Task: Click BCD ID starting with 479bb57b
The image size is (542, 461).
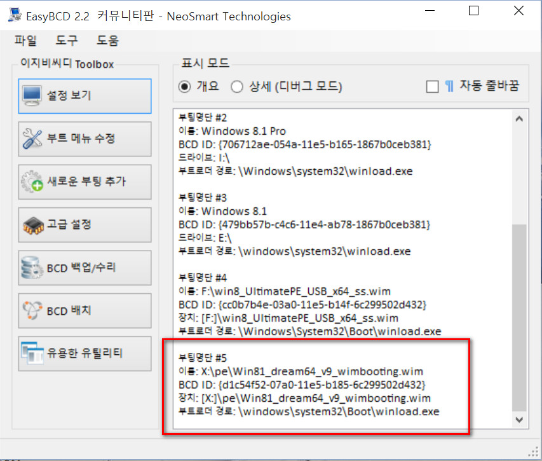Action: 304,224
